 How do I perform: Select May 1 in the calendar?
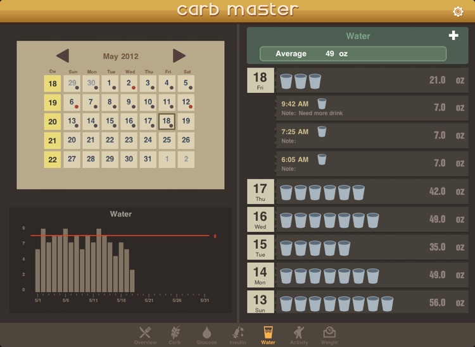tap(110, 84)
